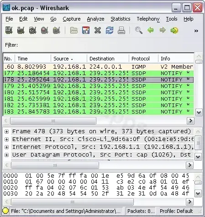The height and width of the screenshot is (217, 205).
Task: Click hex pane scroll down arrow
Action: [x=198, y=194]
